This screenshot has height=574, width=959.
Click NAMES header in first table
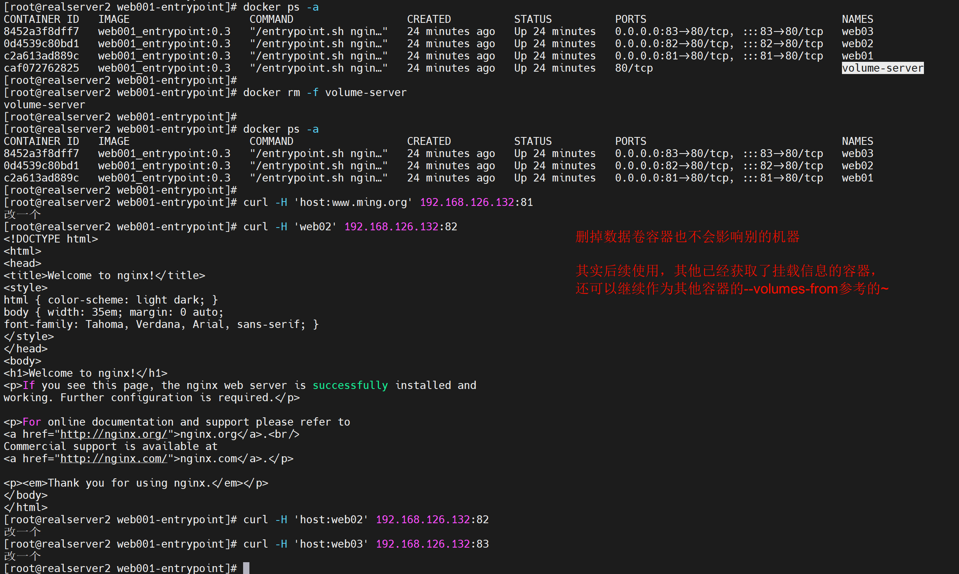pos(857,19)
